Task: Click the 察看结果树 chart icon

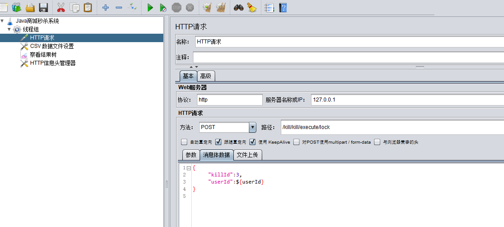Action: coord(24,55)
